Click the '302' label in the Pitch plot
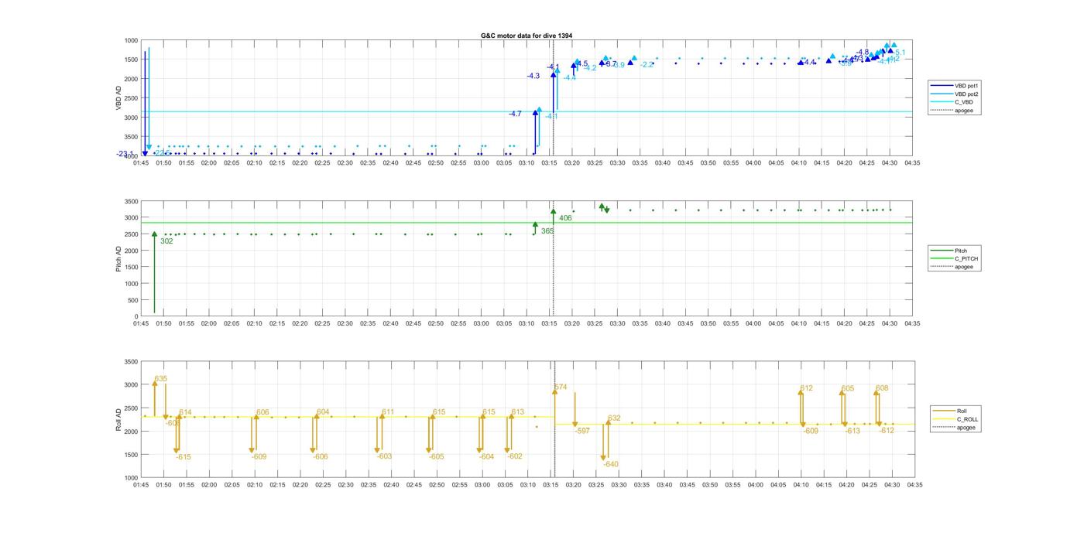The image size is (1084, 536). [166, 241]
